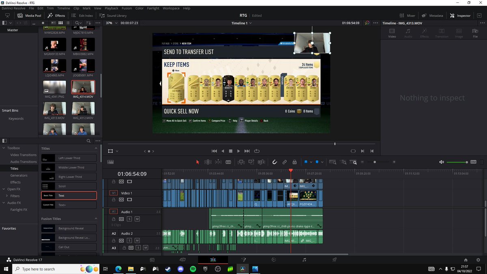
Task: Switch to the Fusion page icon
Action: pyautogui.click(x=243, y=260)
